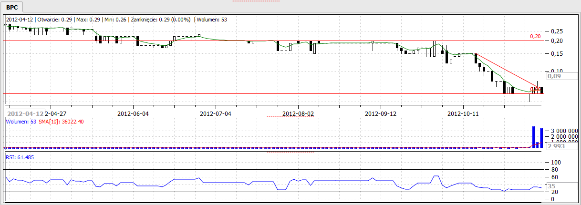Click the 2012-06-04 date on time axis
Image resolution: width=581 pixels, height=205 pixels.
tap(133, 114)
